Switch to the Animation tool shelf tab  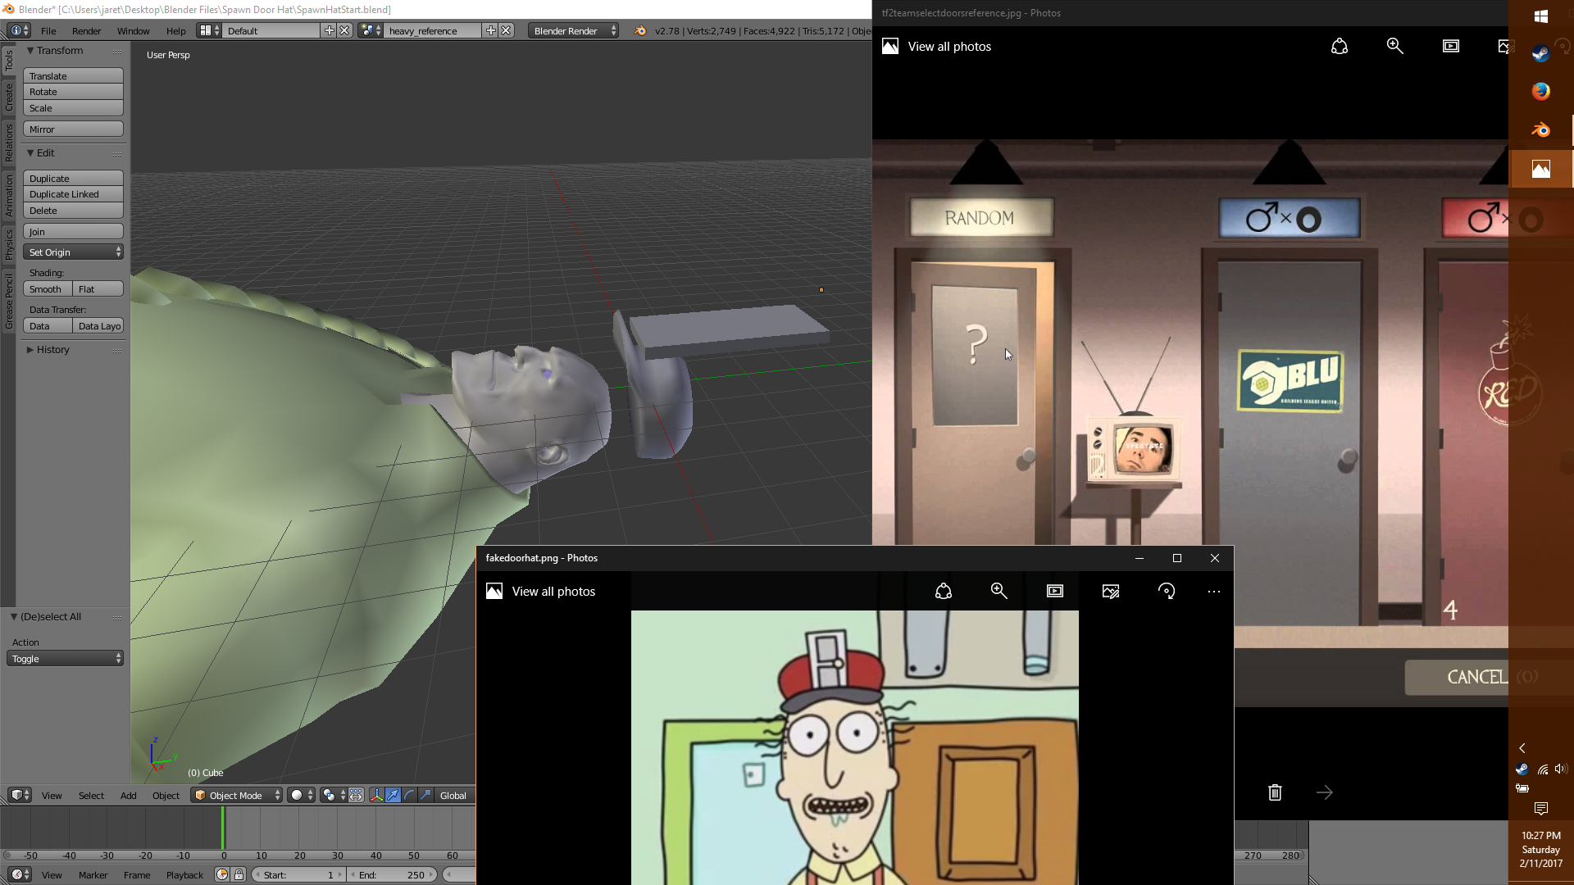click(x=9, y=195)
